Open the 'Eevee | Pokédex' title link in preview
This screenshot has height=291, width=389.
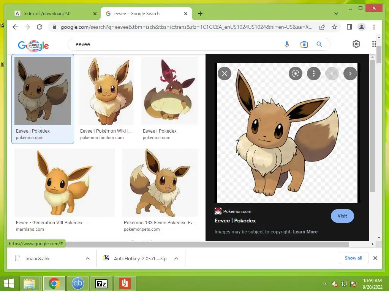pyautogui.click(x=235, y=221)
